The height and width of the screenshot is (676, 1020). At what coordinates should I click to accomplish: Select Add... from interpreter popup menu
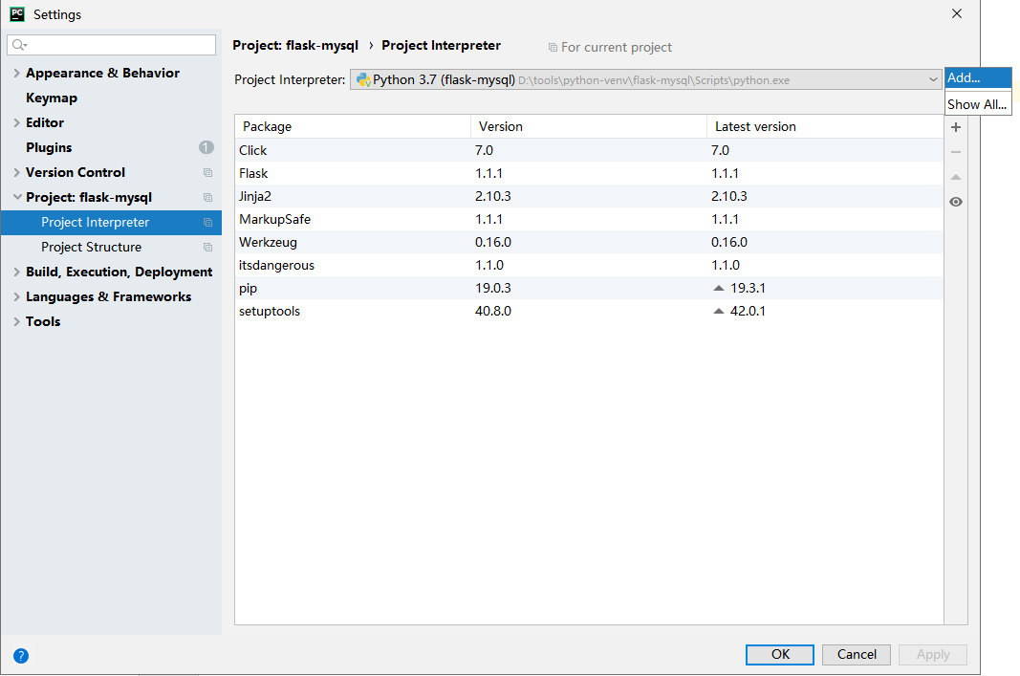pyautogui.click(x=978, y=77)
